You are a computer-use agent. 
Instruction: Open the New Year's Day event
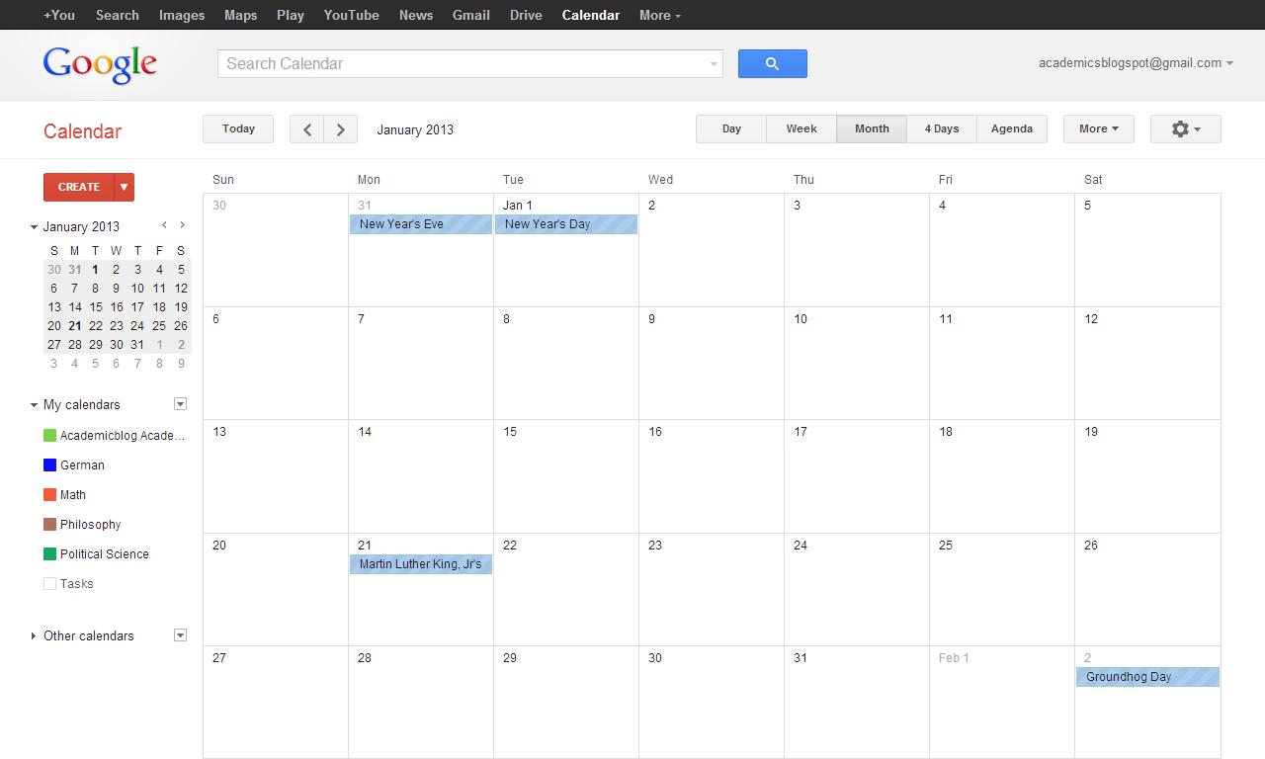[x=566, y=224]
